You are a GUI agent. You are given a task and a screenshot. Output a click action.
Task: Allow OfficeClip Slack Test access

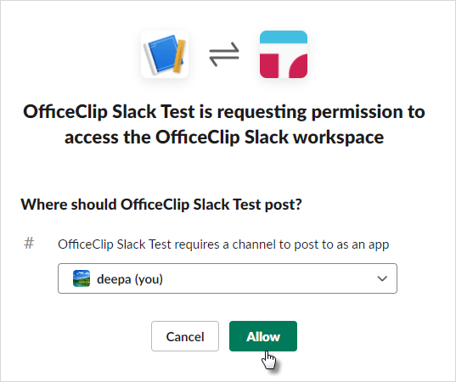pyautogui.click(x=263, y=336)
